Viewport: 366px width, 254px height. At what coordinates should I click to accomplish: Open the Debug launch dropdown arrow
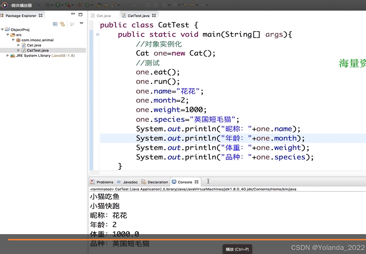[x=52, y=5]
